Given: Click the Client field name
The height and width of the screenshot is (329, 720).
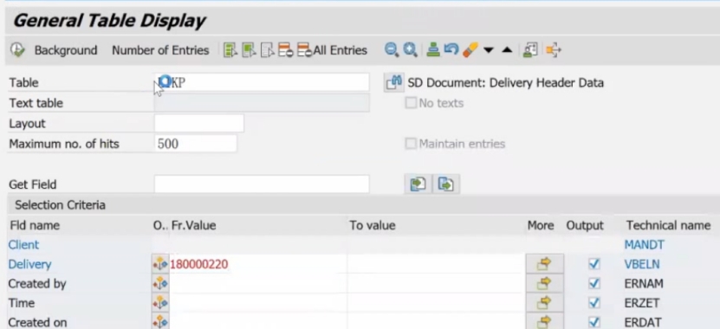Looking at the screenshot, I should (23, 244).
